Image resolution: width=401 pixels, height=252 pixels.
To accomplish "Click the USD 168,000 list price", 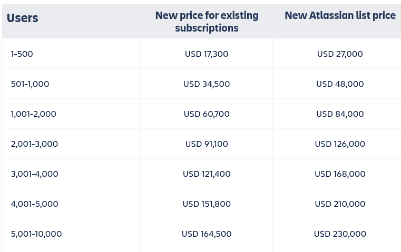I will (340, 174).
